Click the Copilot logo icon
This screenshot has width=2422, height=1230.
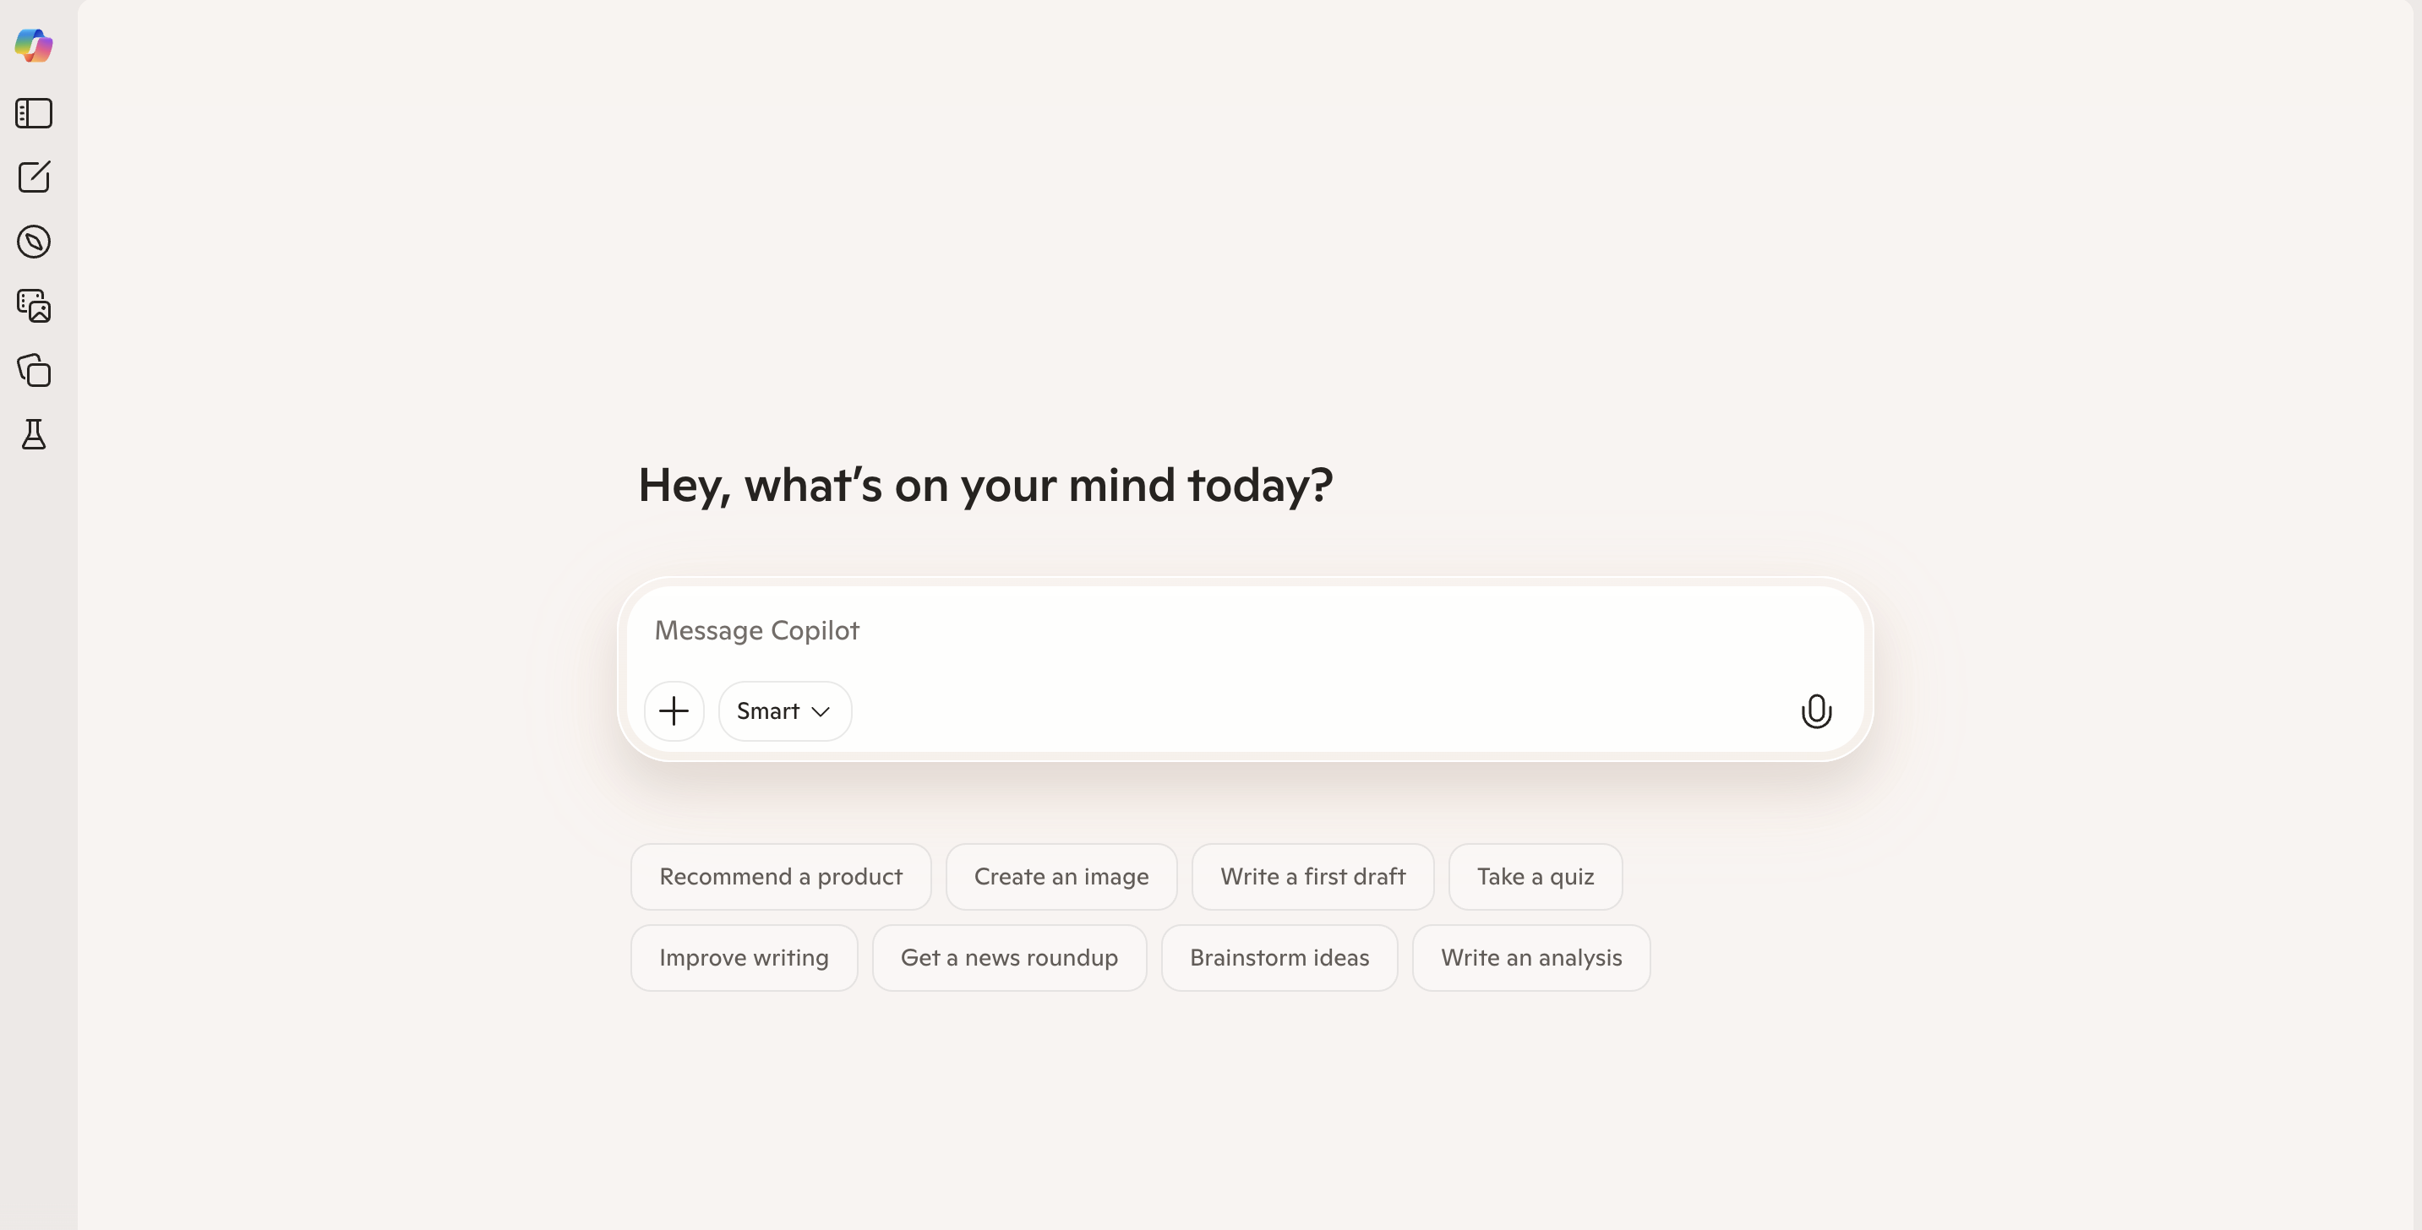pos(34,45)
